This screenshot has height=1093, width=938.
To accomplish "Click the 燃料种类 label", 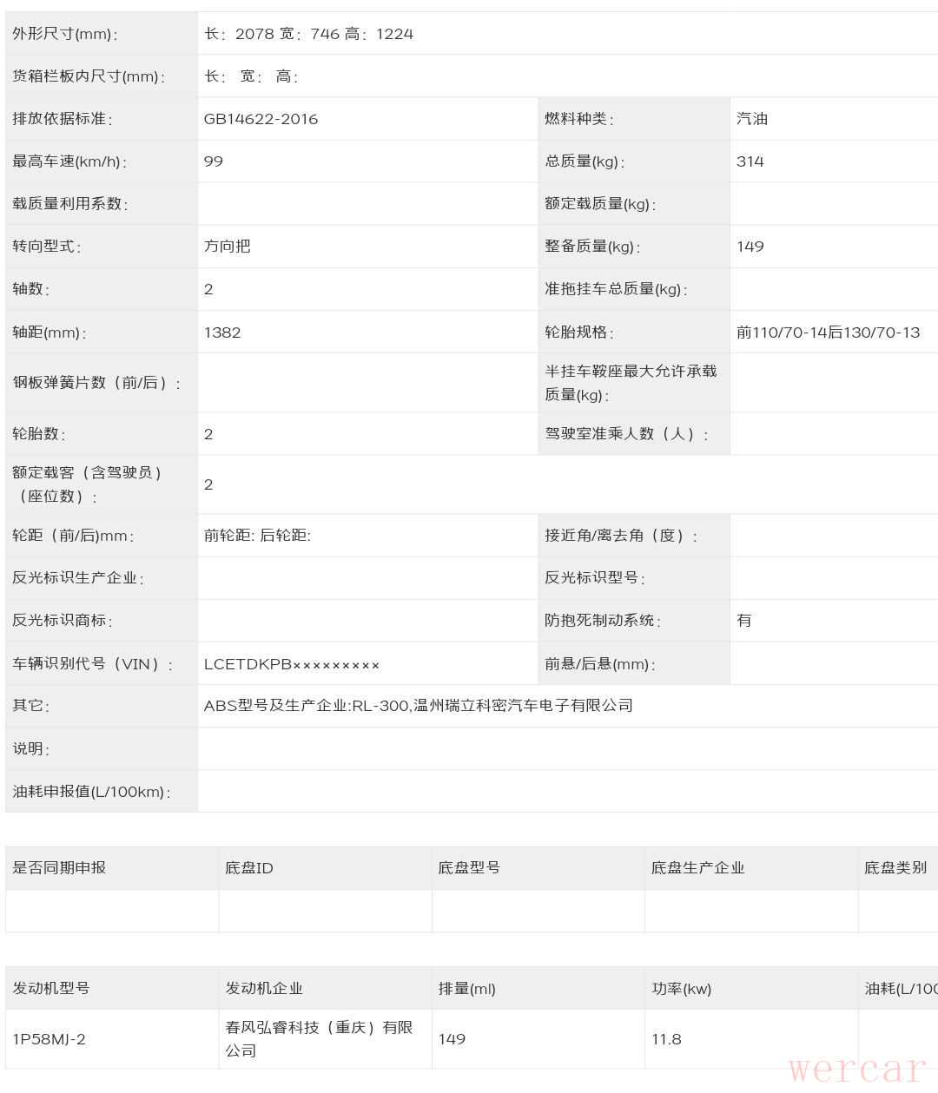I will tap(578, 119).
